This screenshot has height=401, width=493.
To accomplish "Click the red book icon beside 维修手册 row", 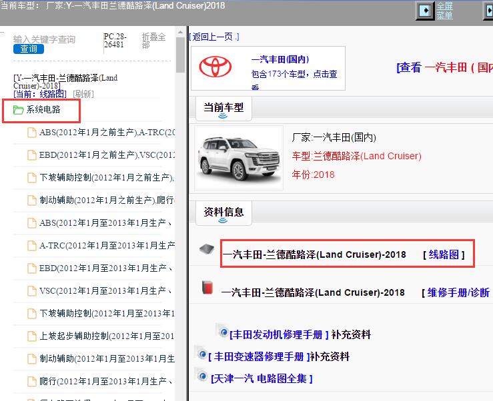I will 207,288.
